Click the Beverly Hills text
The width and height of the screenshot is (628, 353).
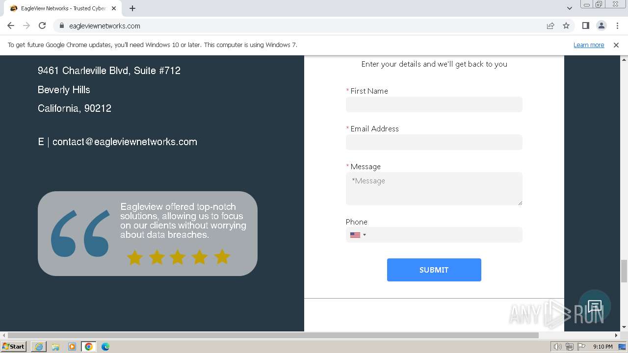tap(64, 90)
